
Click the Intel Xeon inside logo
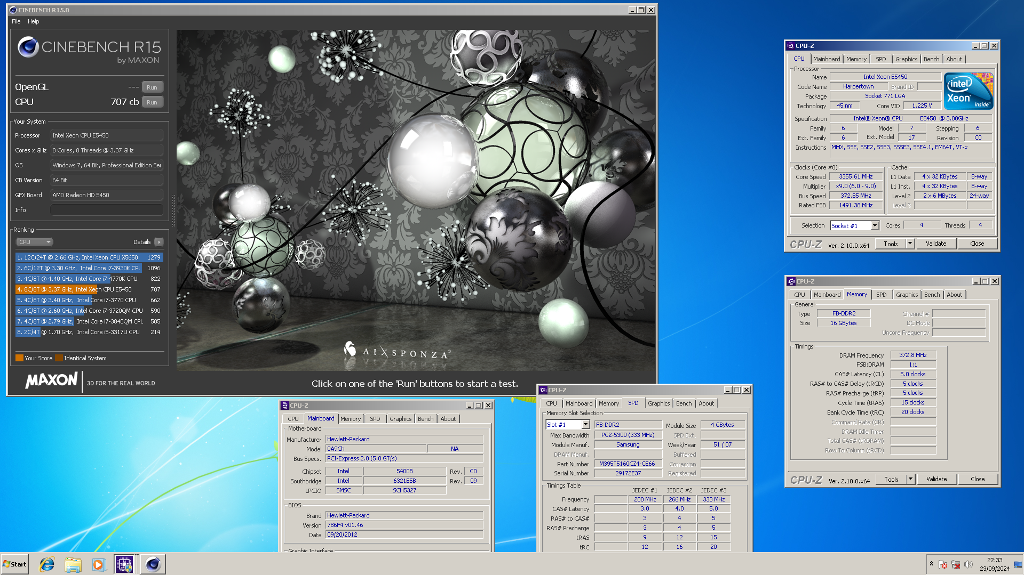[x=969, y=91]
